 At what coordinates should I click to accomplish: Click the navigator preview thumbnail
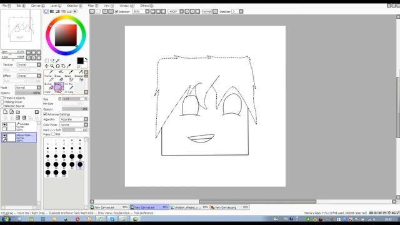point(21,29)
